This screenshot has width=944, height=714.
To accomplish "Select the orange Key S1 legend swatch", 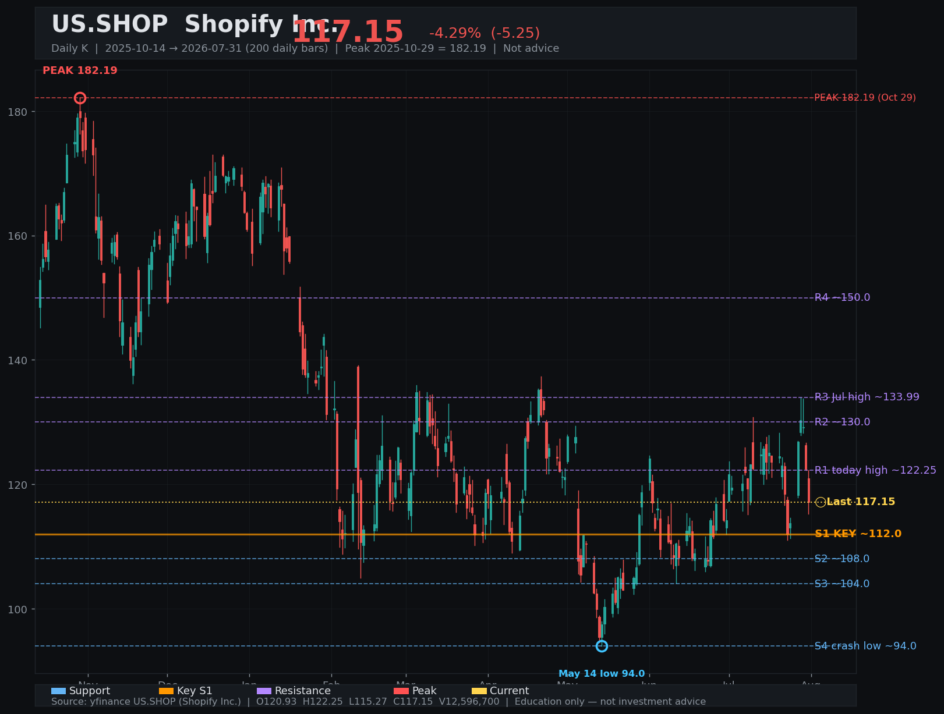I will point(166,691).
